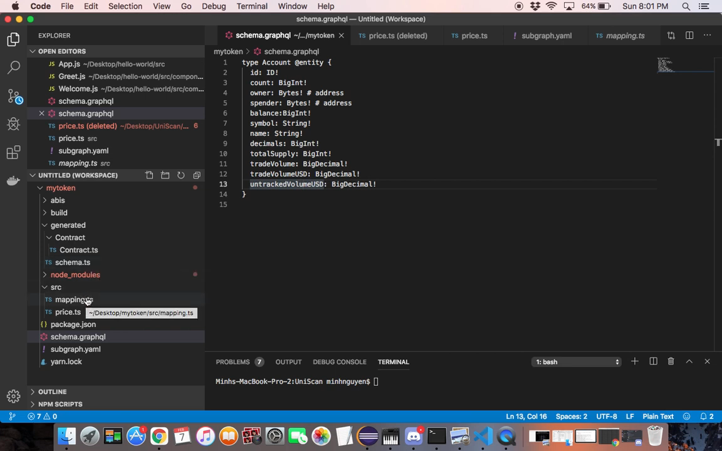Kill terminal with trash icon
Viewport: 722px width, 451px height.
pyautogui.click(x=671, y=361)
